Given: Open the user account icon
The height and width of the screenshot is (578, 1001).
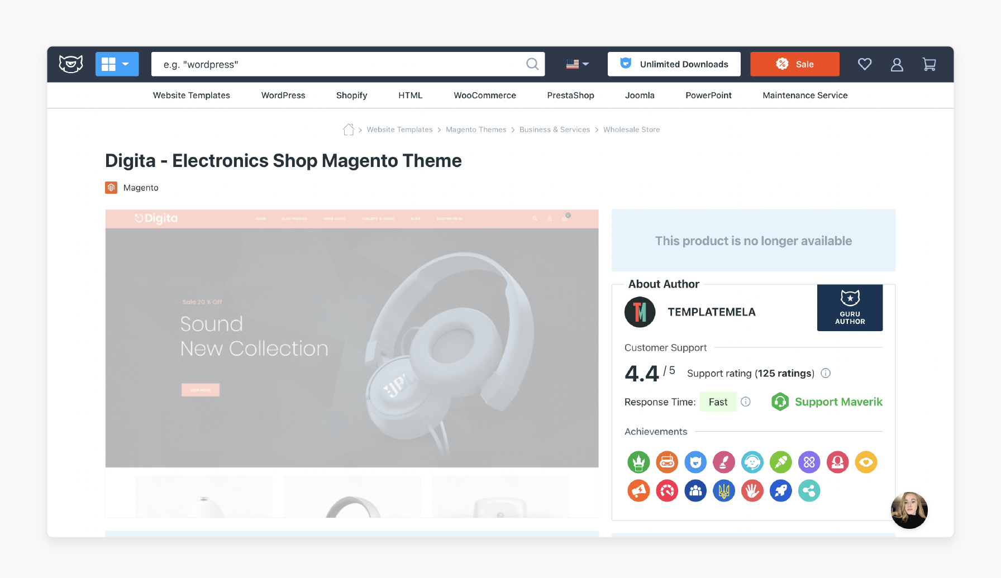Looking at the screenshot, I should pos(897,64).
